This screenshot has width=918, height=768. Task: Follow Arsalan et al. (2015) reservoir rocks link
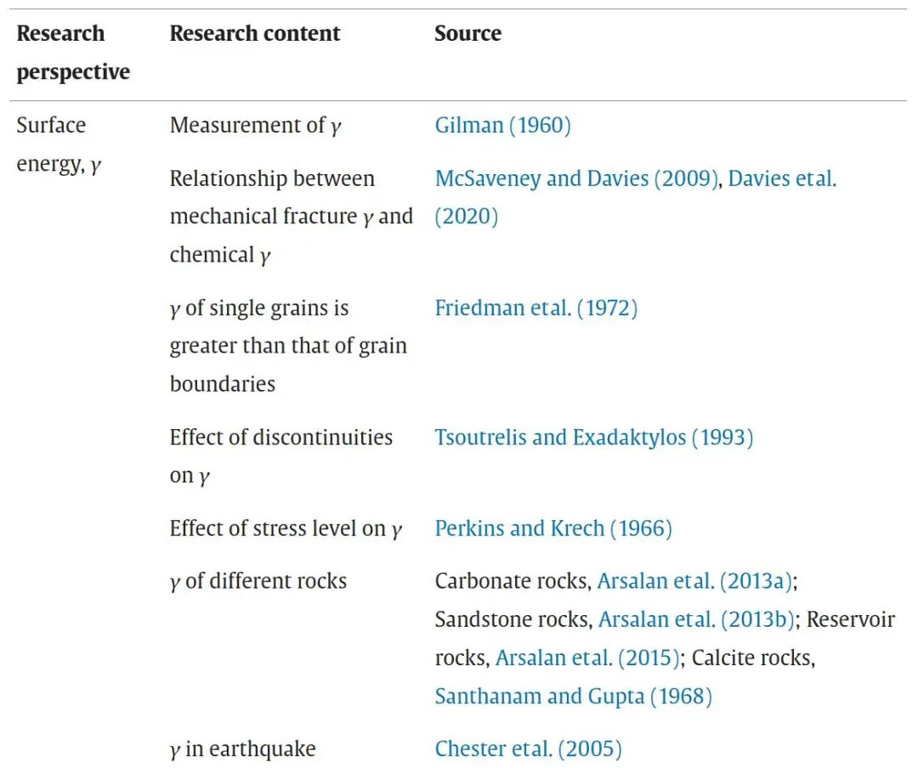click(586, 658)
